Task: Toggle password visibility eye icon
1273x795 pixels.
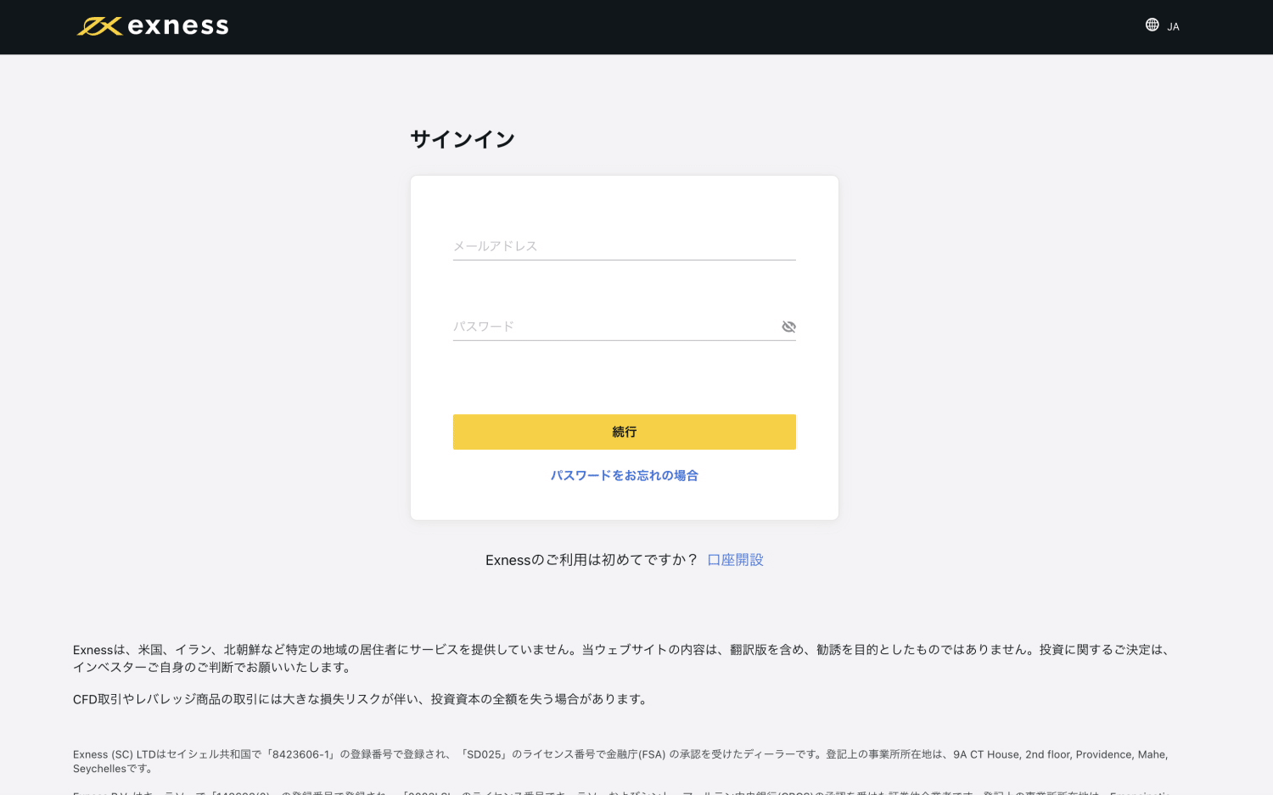Action: pos(788,327)
